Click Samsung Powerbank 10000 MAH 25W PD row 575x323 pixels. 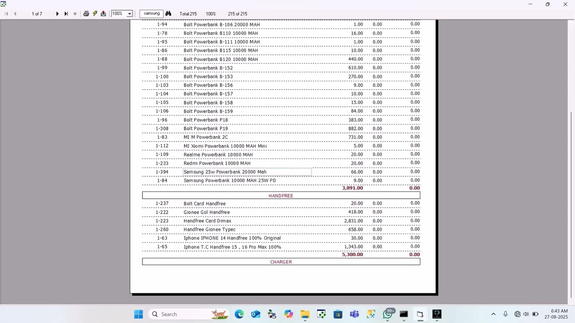[230, 180]
